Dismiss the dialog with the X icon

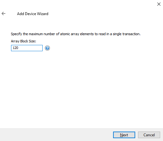[159, 4]
